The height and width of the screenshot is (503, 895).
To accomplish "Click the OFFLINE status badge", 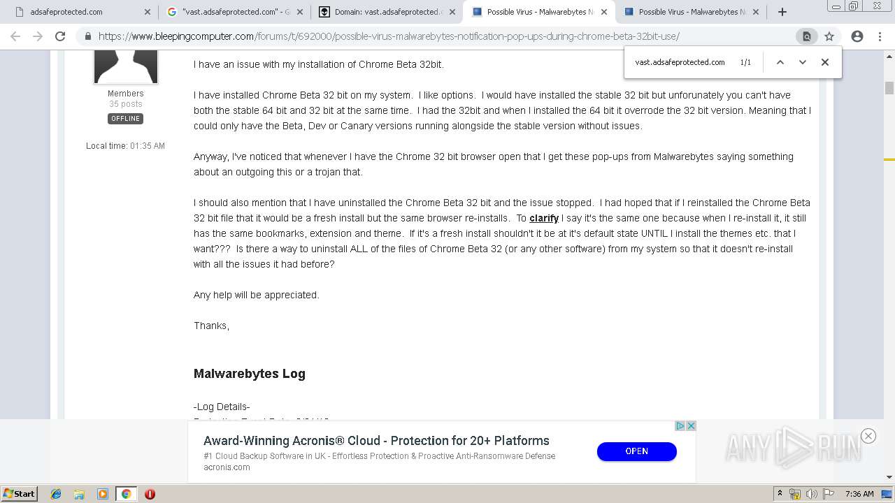I will 125,119.
